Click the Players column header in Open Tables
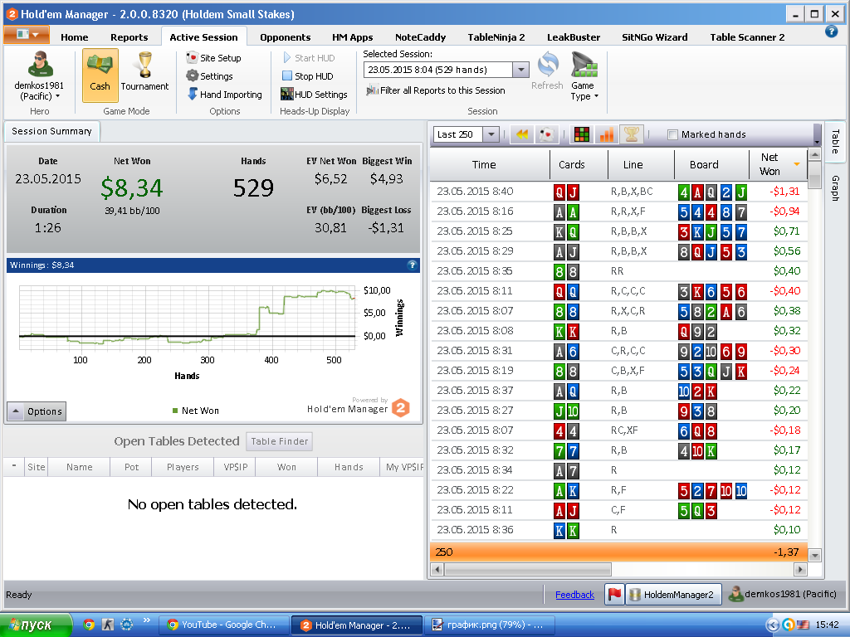This screenshot has width=850, height=637. (x=183, y=466)
